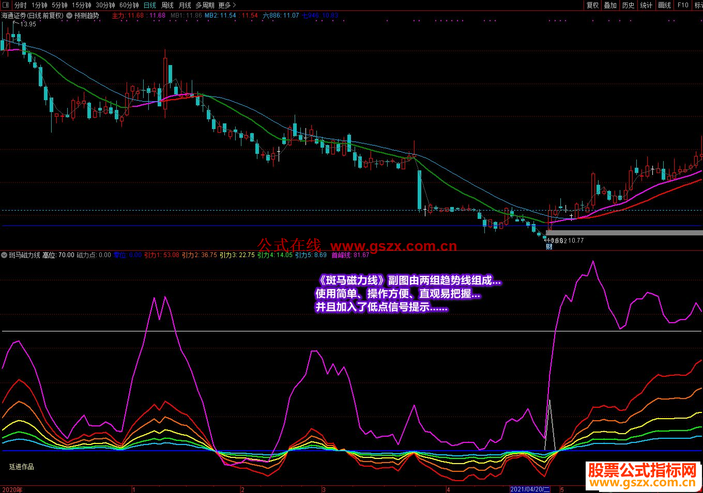Image resolution: width=703 pixels, height=493 pixels.
Task: Toggle the side panel icon at top-left
Action: (x=5, y=5)
